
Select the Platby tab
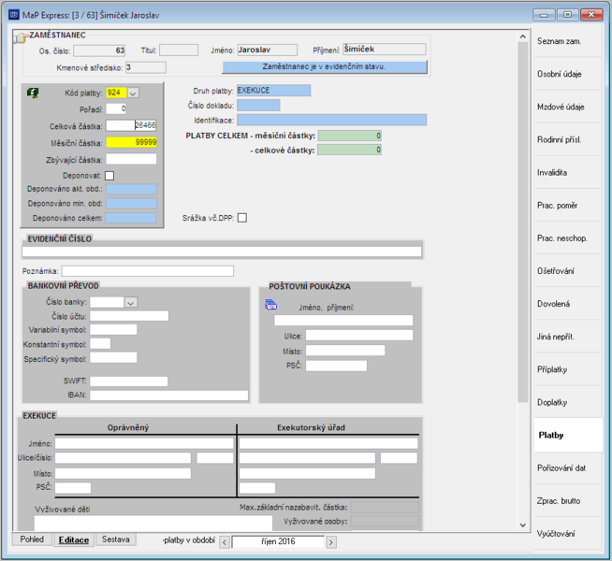tap(568, 435)
